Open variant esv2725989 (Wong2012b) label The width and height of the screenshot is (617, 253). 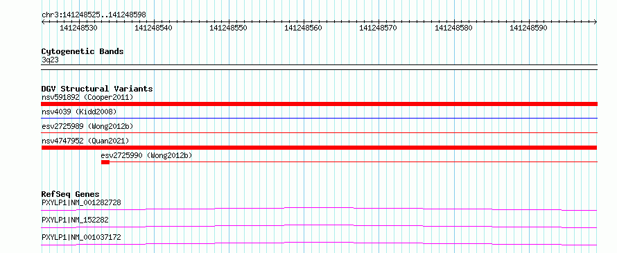(x=87, y=126)
